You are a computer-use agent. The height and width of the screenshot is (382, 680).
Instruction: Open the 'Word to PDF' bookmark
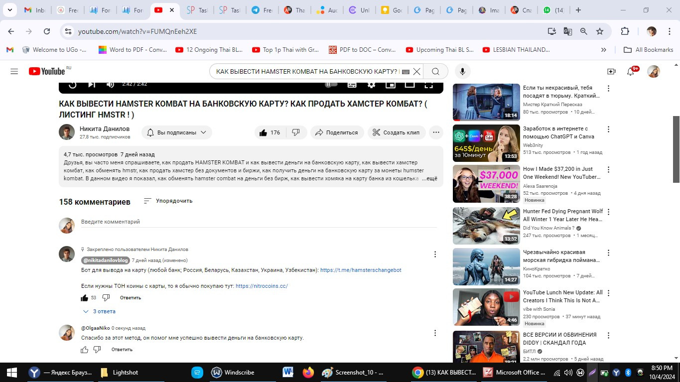(133, 50)
